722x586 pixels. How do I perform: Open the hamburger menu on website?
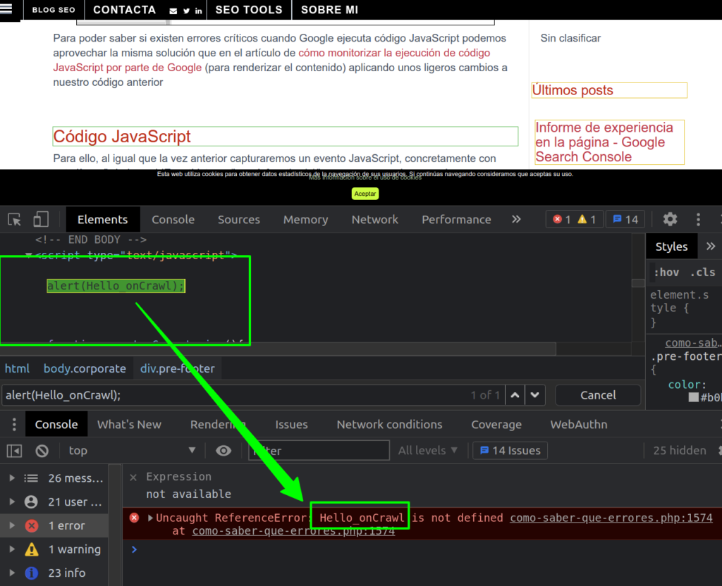coord(6,9)
